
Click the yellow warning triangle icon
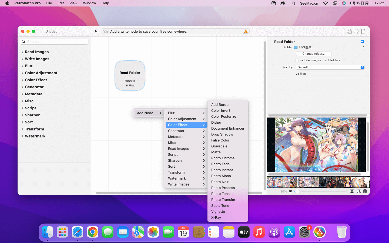(246, 32)
